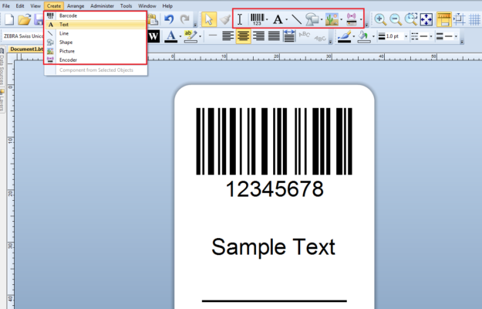
Task: Select the Line drawing tool in toolbar
Action: [x=296, y=19]
